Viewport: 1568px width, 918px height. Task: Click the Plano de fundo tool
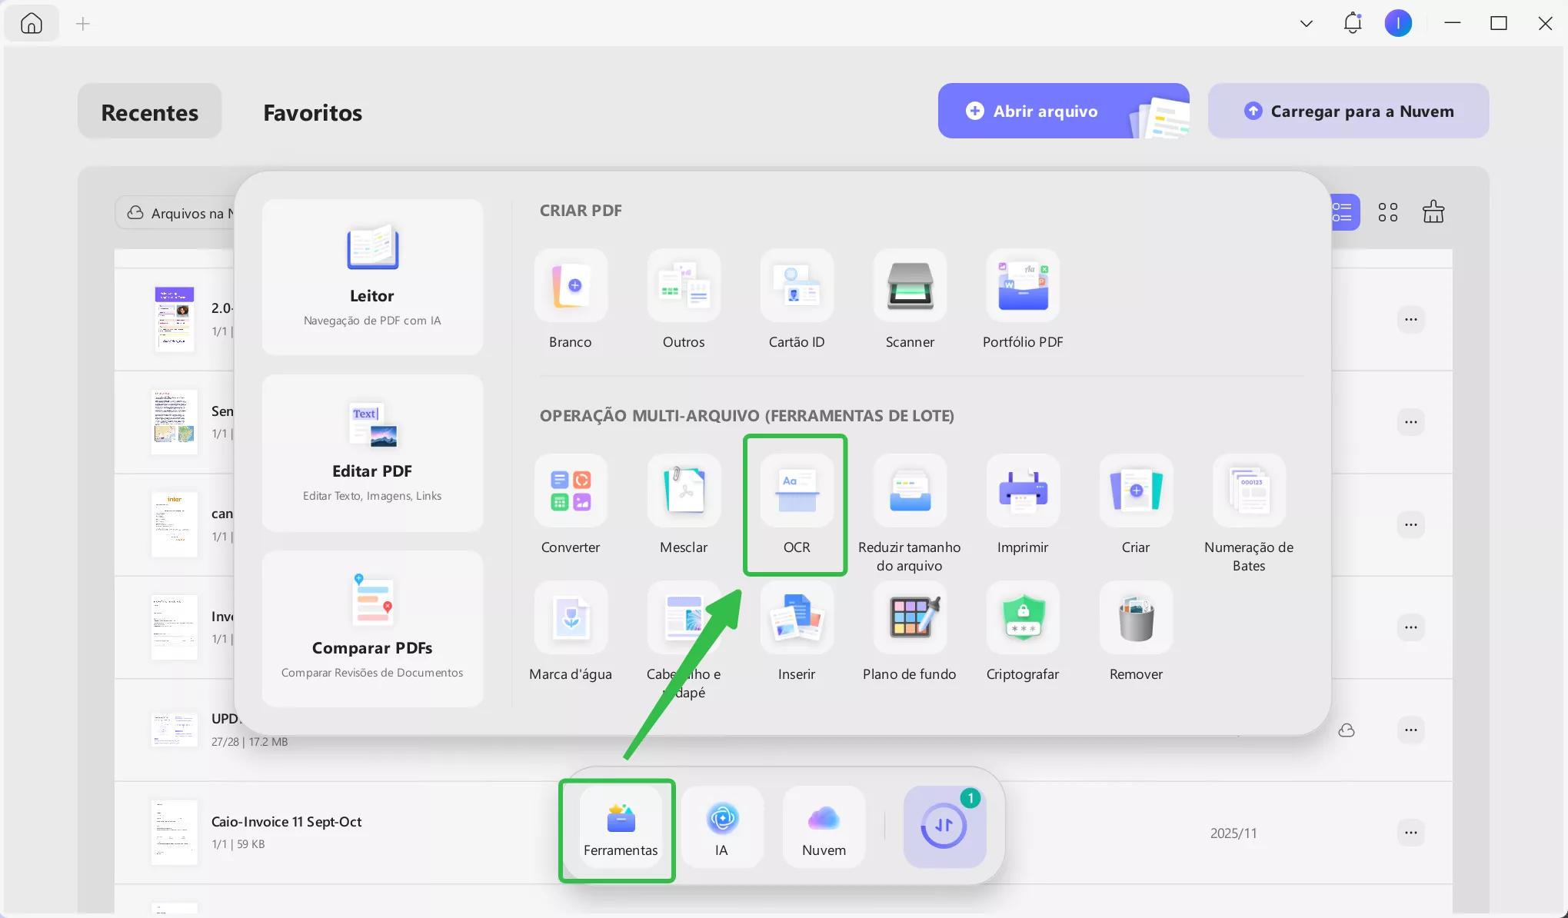tap(910, 619)
